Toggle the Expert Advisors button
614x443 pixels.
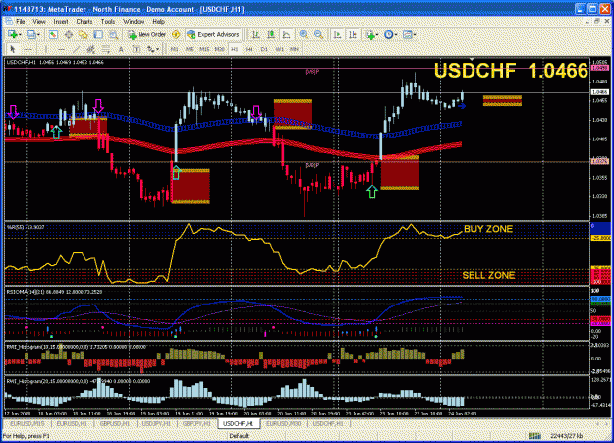pyautogui.click(x=213, y=34)
